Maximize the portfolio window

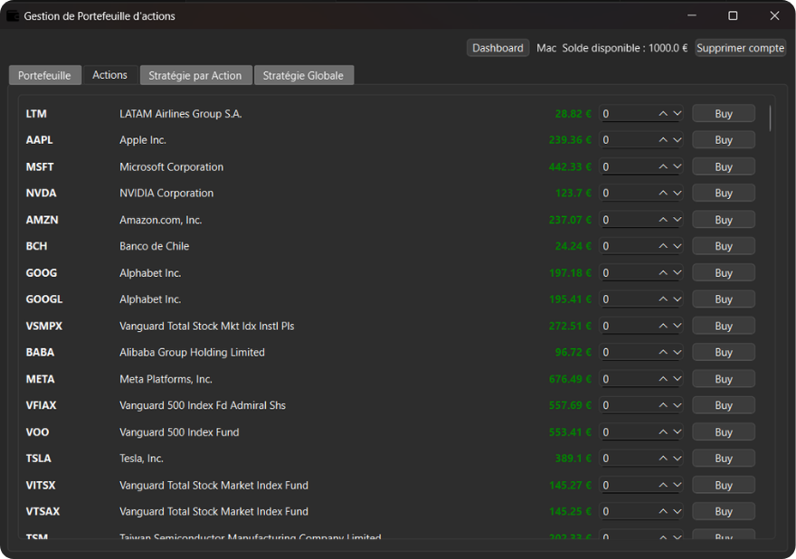733,15
